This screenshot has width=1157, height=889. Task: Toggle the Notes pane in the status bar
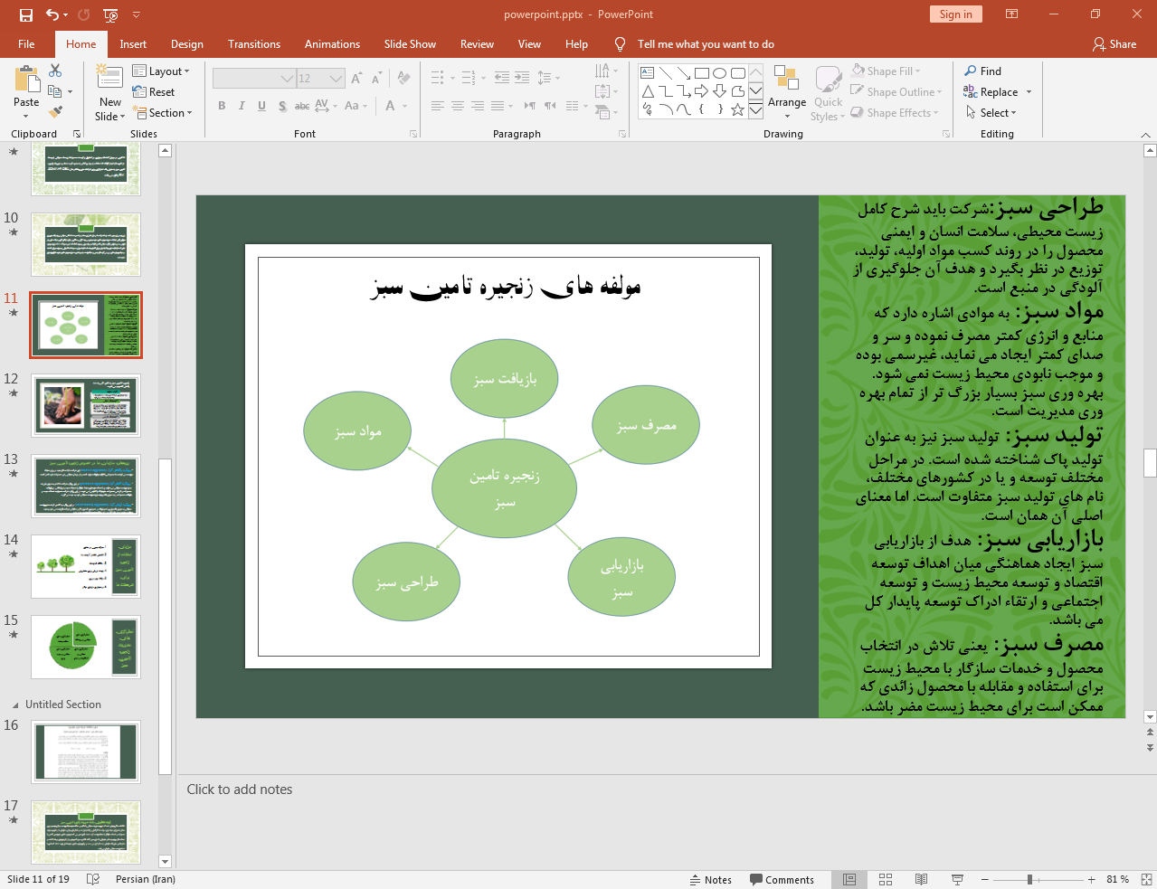click(711, 880)
